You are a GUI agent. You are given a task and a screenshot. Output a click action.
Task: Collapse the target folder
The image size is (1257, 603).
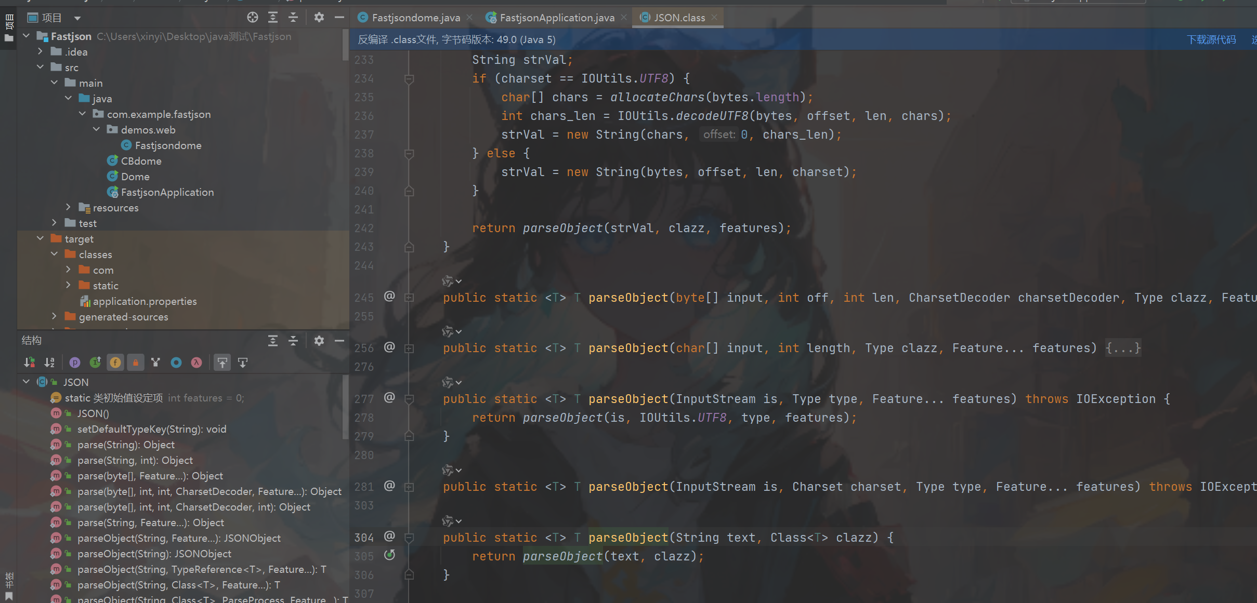pyautogui.click(x=41, y=238)
